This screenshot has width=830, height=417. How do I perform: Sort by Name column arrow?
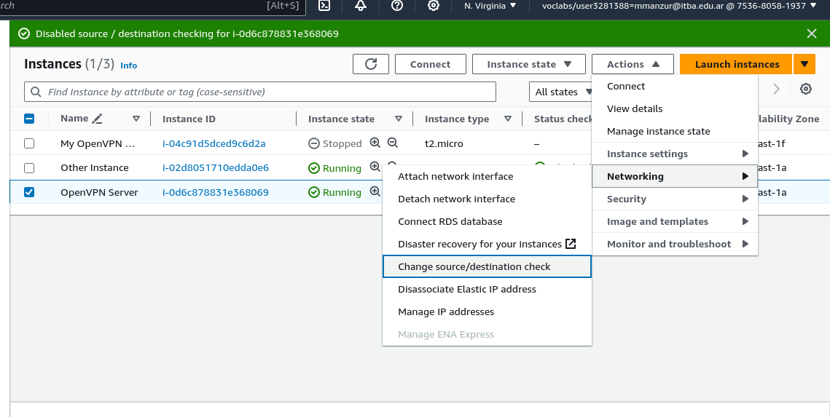click(x=136, y=119)
